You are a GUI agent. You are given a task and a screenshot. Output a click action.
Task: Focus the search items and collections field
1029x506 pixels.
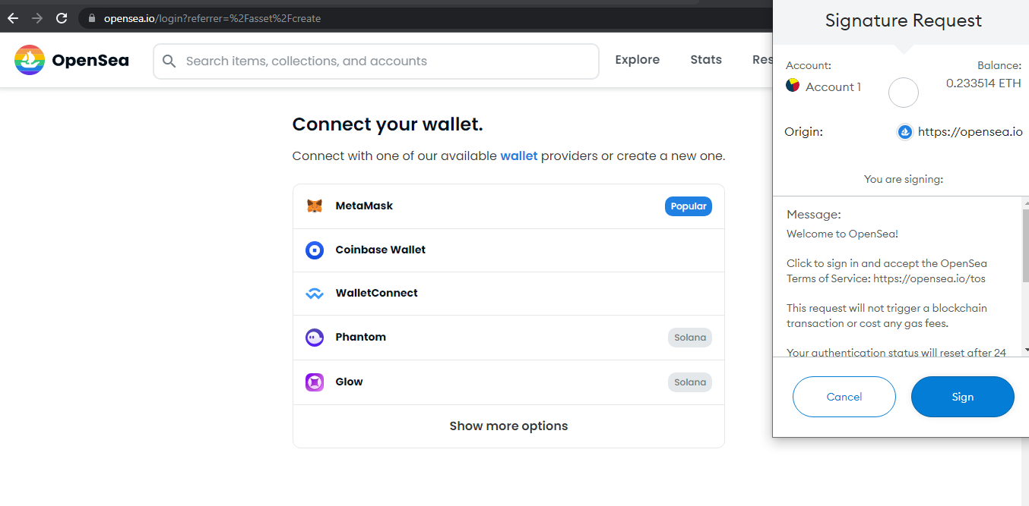(x=376, y=61)
